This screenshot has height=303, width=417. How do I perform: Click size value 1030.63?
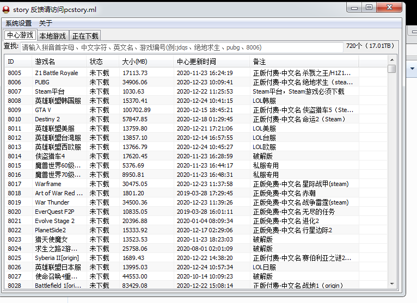pos(133,91)
